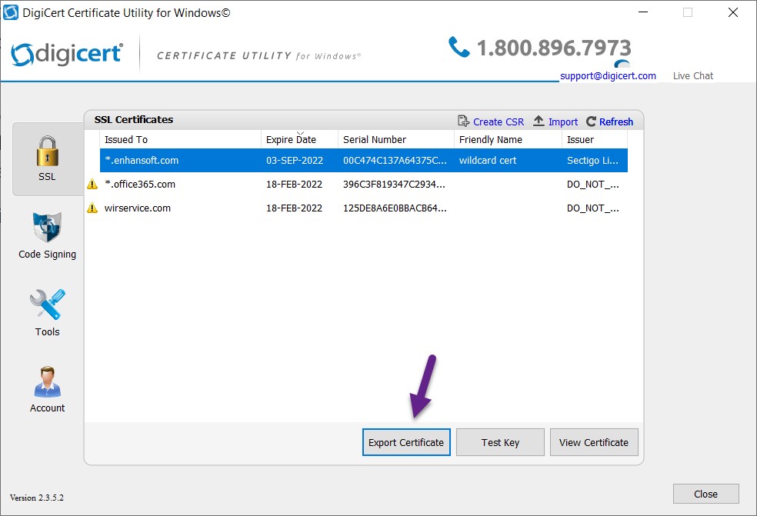The image size is (757, 516).
Task: Click the DigiCert app icon in title bar
Action: pyautogui.click(x=10, y=12)
